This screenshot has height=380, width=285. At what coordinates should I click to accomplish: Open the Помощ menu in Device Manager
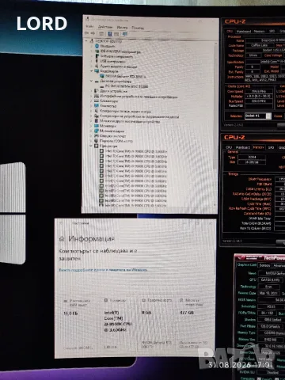[138, 28]
